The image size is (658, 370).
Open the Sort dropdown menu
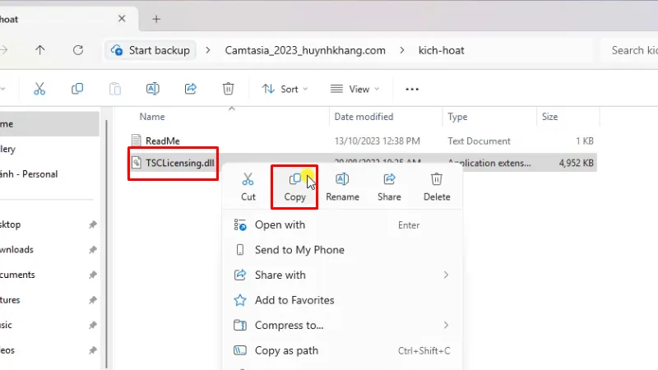point(285,89)
